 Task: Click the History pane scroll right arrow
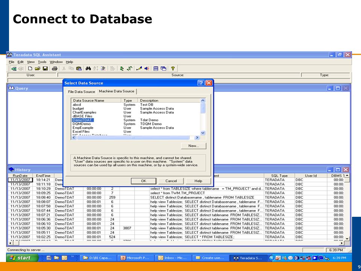point(342,243)
